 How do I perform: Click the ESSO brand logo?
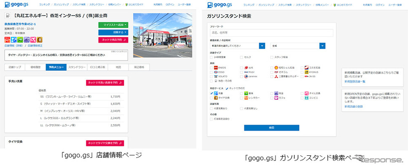pos(216,72)
